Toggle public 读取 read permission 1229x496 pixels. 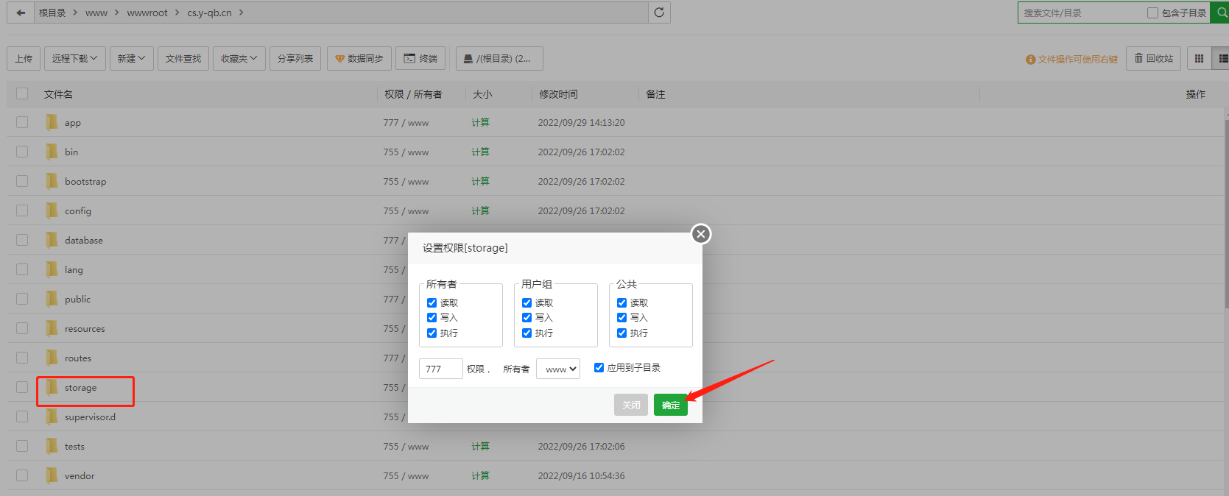(x=621, y=302)
